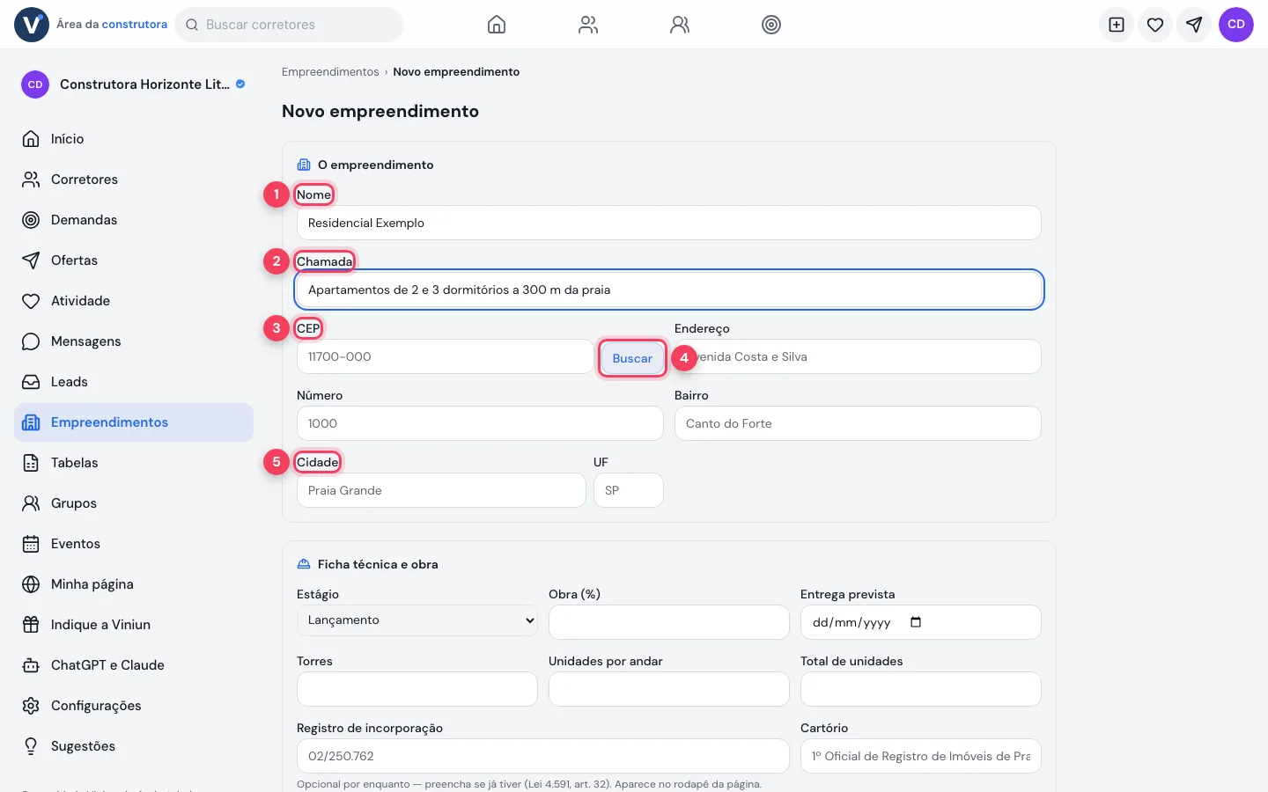This screenshot has width=1268, height=792.
Task: Click the plus-square add icon in header
Action: (1117, 25)
